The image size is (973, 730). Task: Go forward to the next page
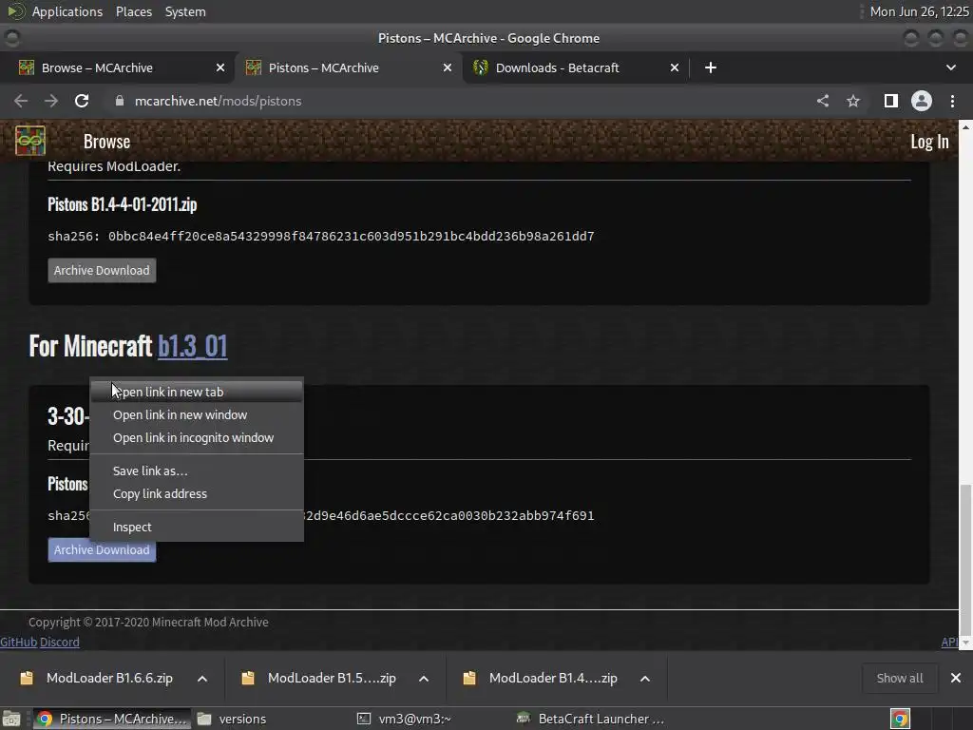(51, 101)
